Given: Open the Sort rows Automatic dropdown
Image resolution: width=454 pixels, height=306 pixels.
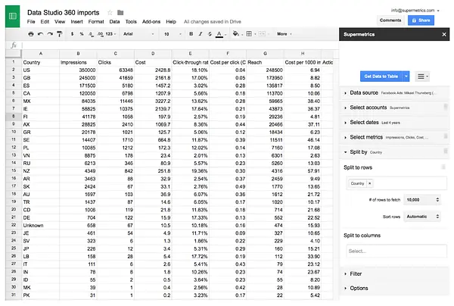Looking at the screenshot, I should click(x=422, y=217).
